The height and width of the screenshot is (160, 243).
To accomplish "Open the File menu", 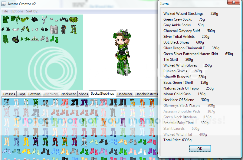I will point(5,11).
